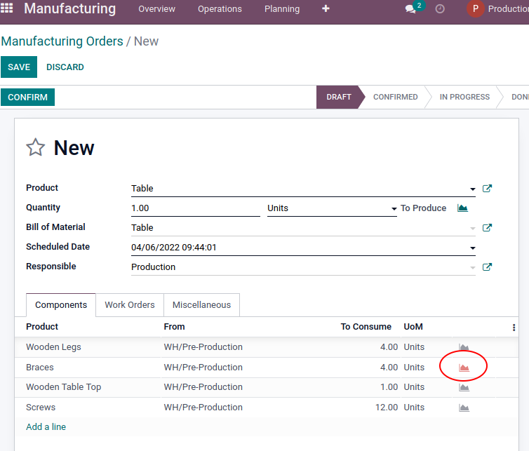Sort by To Consume column header
This screenshot has height=451, width=529.
[366, 327]
